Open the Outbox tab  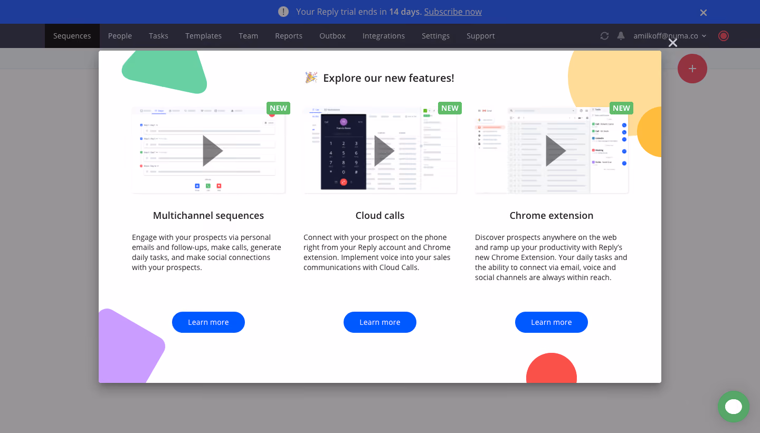[332, 36]
